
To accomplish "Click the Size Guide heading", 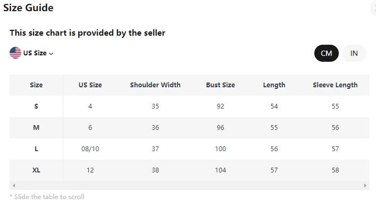I will point(28,7).
